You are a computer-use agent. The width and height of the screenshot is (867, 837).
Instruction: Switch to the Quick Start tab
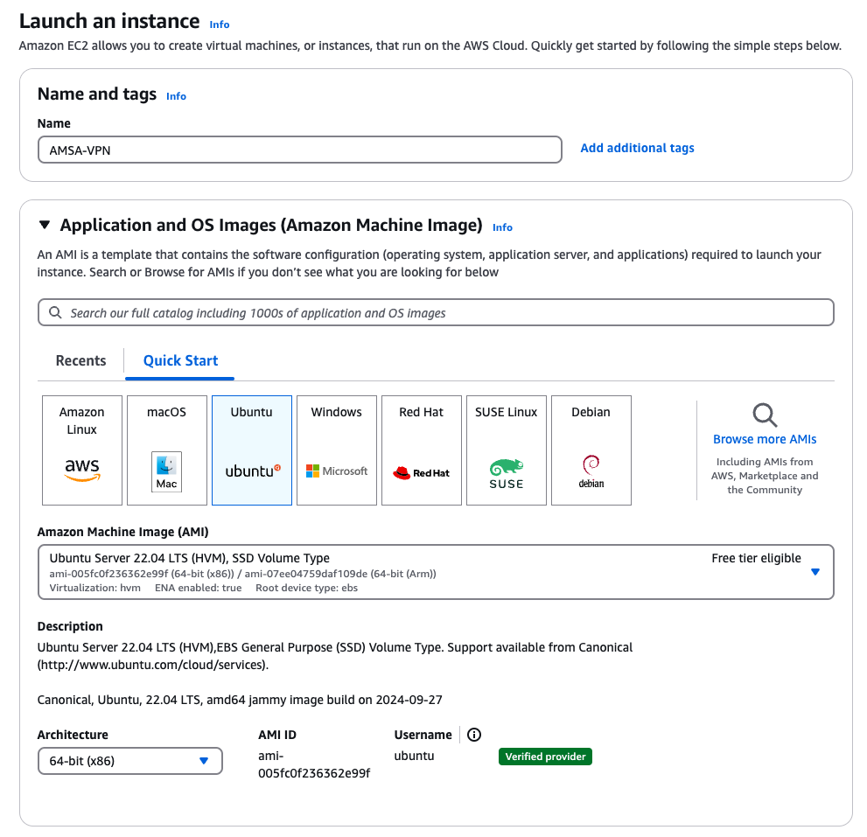click(180, 360)
